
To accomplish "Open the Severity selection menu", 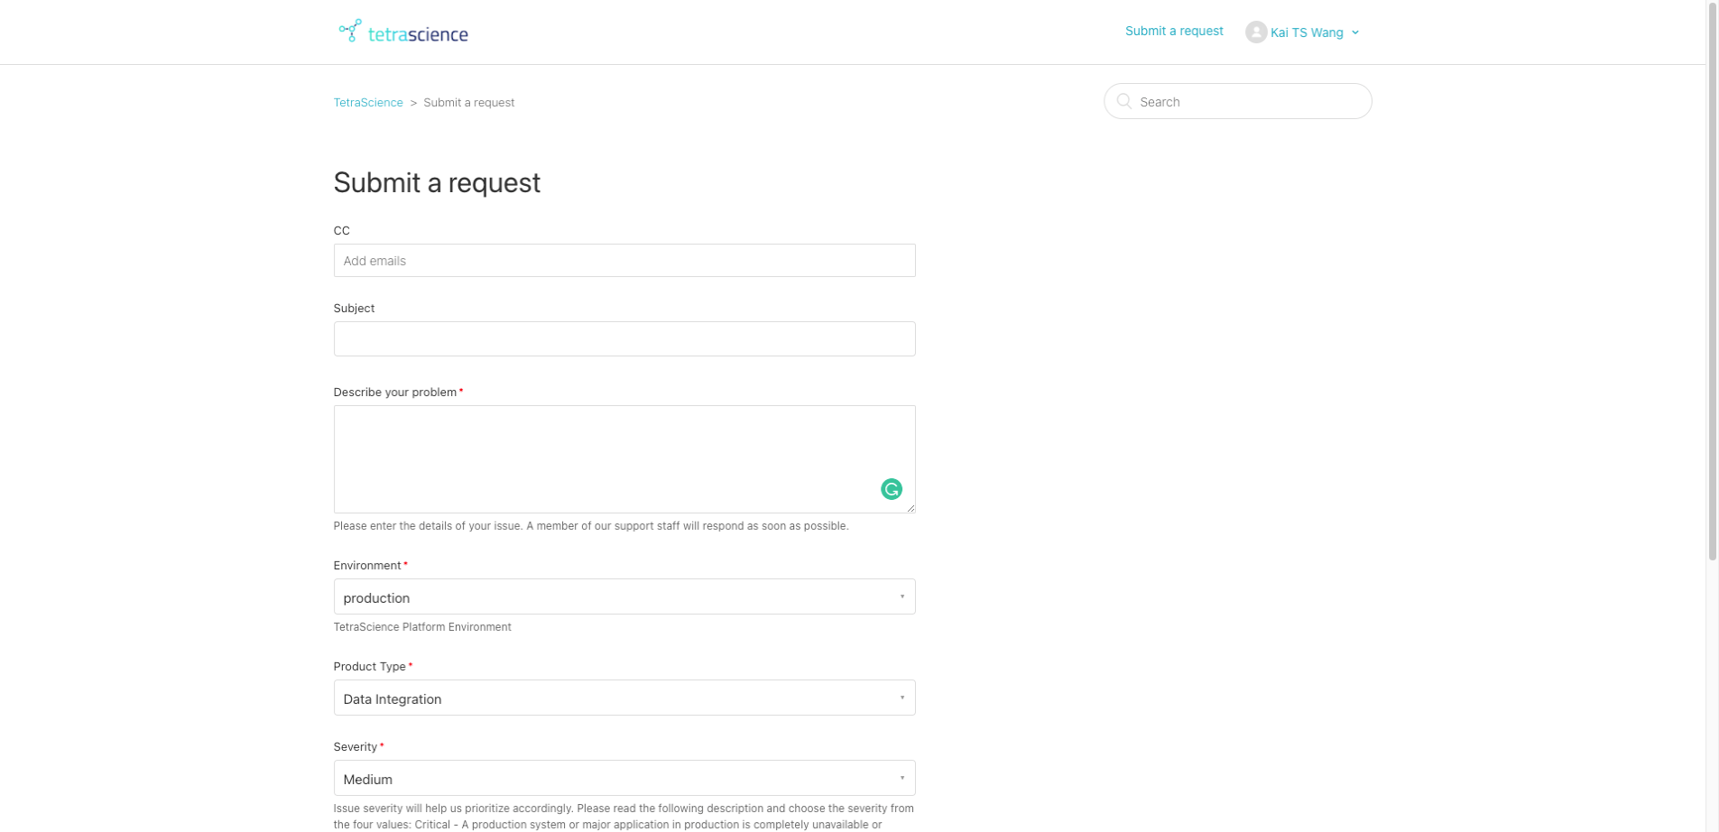I will 624,777.
